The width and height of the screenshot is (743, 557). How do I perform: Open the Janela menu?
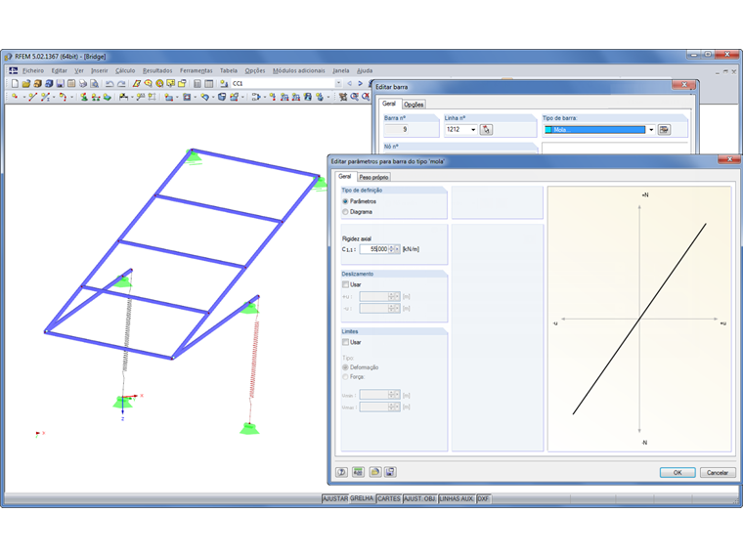pos(340,70)
